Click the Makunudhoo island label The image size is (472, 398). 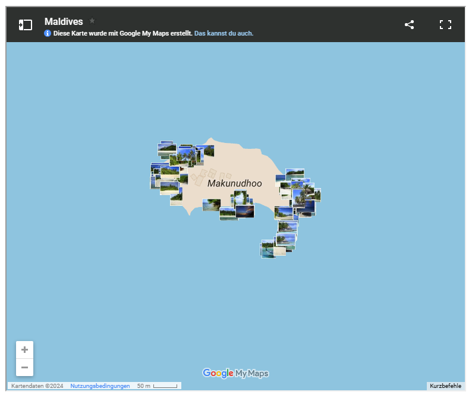click(x=234, y=183)
